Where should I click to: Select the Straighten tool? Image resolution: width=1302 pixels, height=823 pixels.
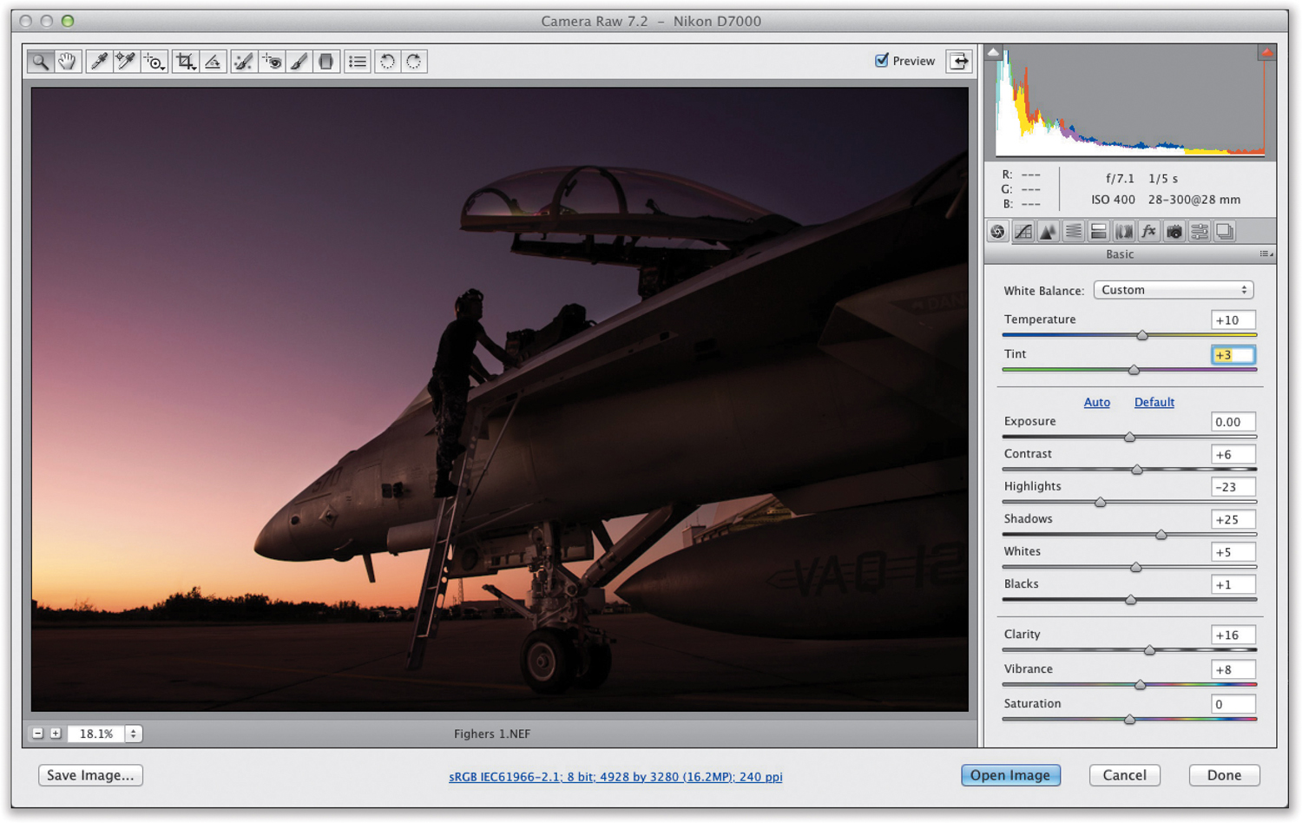tap(213, 62)
